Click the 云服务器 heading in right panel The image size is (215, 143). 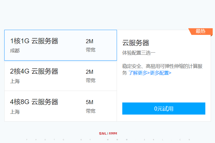point(136,43)
